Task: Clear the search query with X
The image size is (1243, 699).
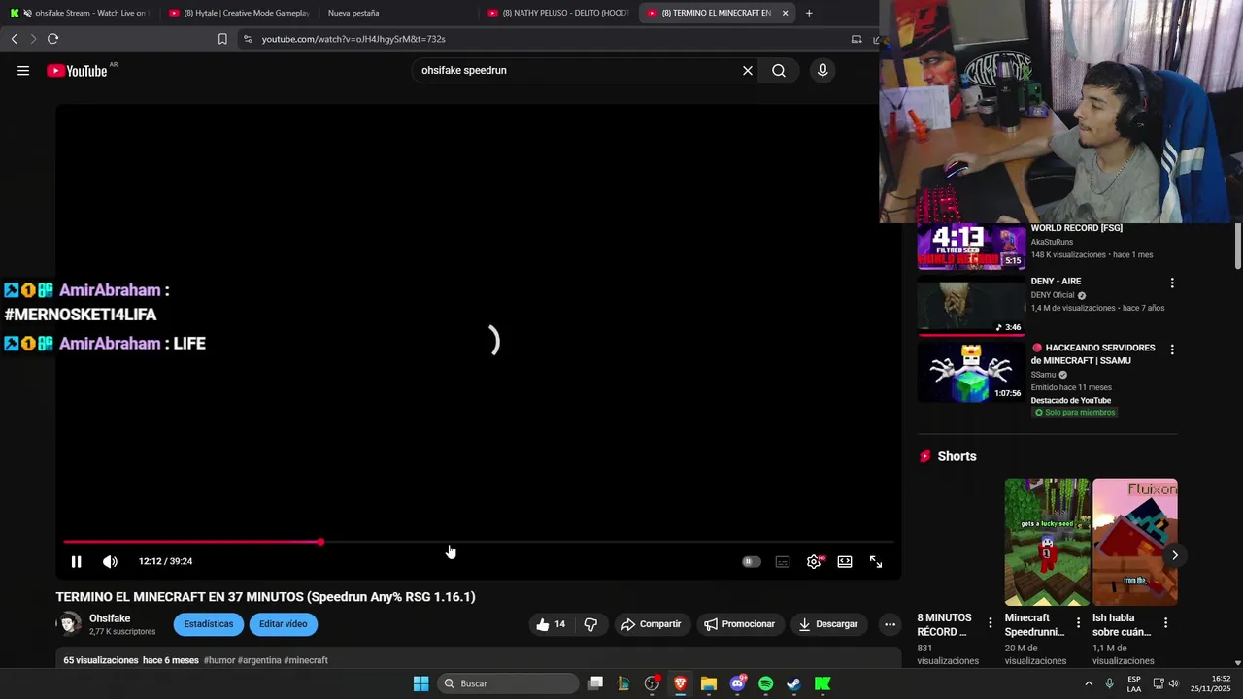Action: (x=748, y=70)
